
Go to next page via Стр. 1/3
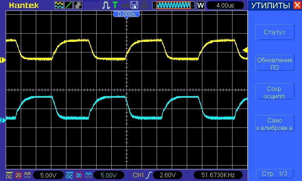tap(275, 174)
